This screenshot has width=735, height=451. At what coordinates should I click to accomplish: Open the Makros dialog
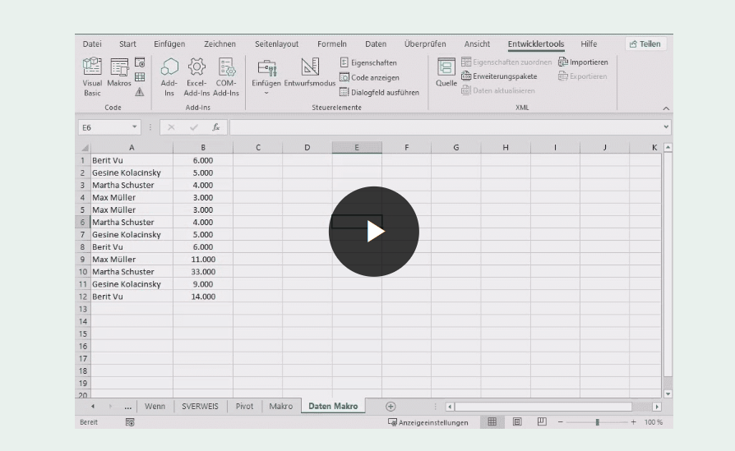pos(119,72)
